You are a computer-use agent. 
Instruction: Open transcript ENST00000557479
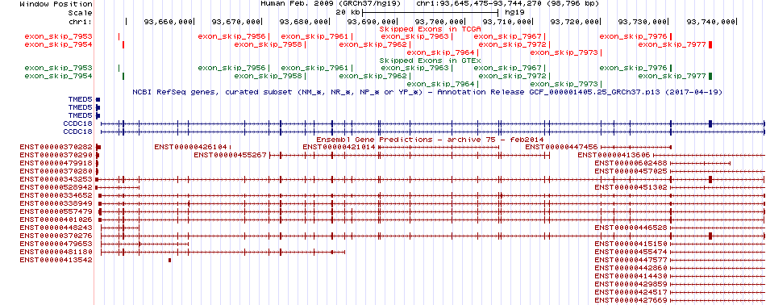(x=56, y=211)
